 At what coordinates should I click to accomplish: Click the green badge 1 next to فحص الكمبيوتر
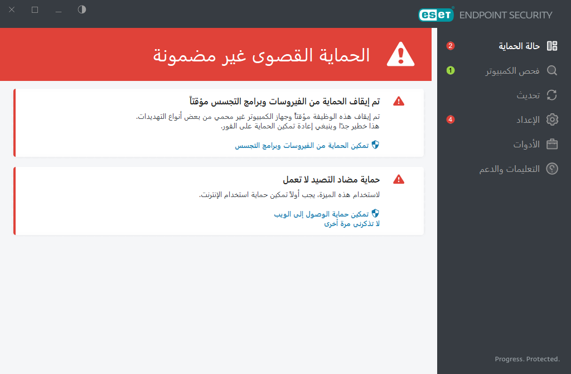tap(450, 71)
